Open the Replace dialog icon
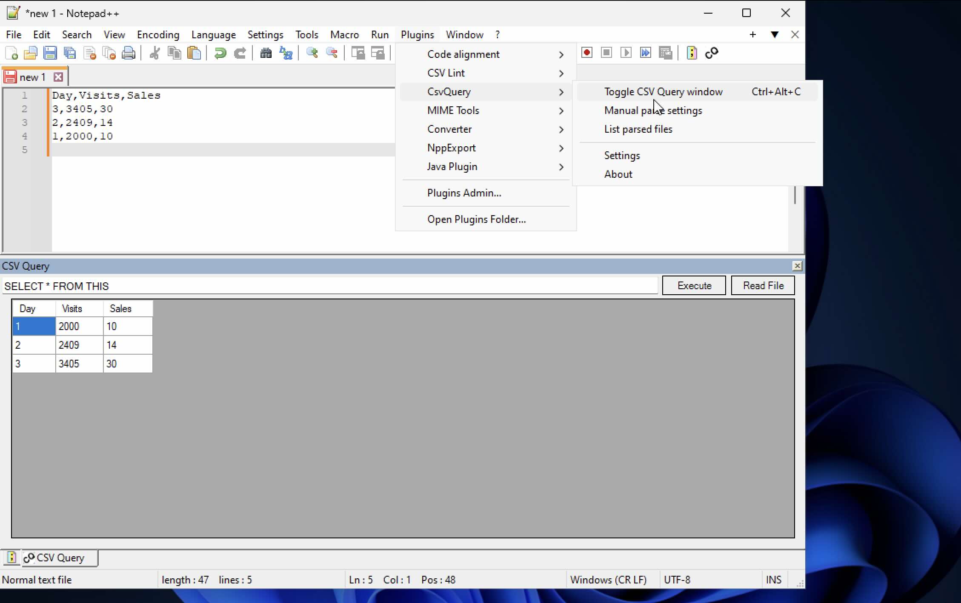The width and height of the screenshot is (961, 603). click(286, 52)
